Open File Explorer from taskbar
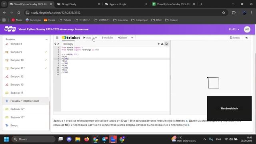This screenshot has width=256, height=144. [78, 139]
